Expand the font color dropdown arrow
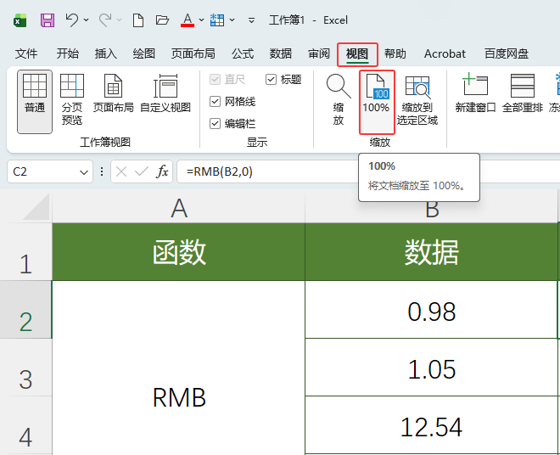Viewport: 560px width, 455px height. coord(201,20)
